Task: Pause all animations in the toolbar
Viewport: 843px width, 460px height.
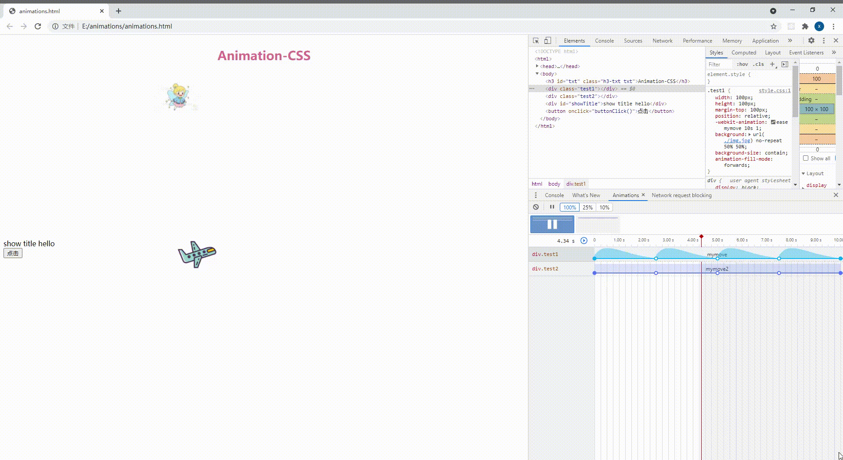Action: 552,207
